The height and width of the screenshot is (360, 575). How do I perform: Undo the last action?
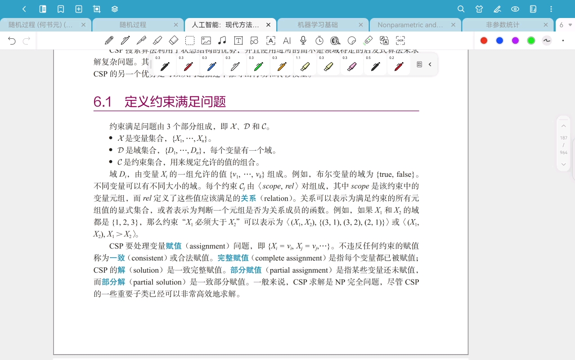click(x=12, y=41)
